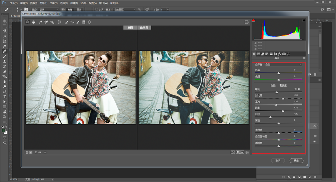Toggle full screen mode in Camera Raw
Screen dimensions: 336x182
pyautogui.click(x=247, y=22)
